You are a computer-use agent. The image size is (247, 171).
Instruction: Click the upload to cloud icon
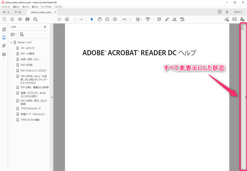click(x=20, y=19)
